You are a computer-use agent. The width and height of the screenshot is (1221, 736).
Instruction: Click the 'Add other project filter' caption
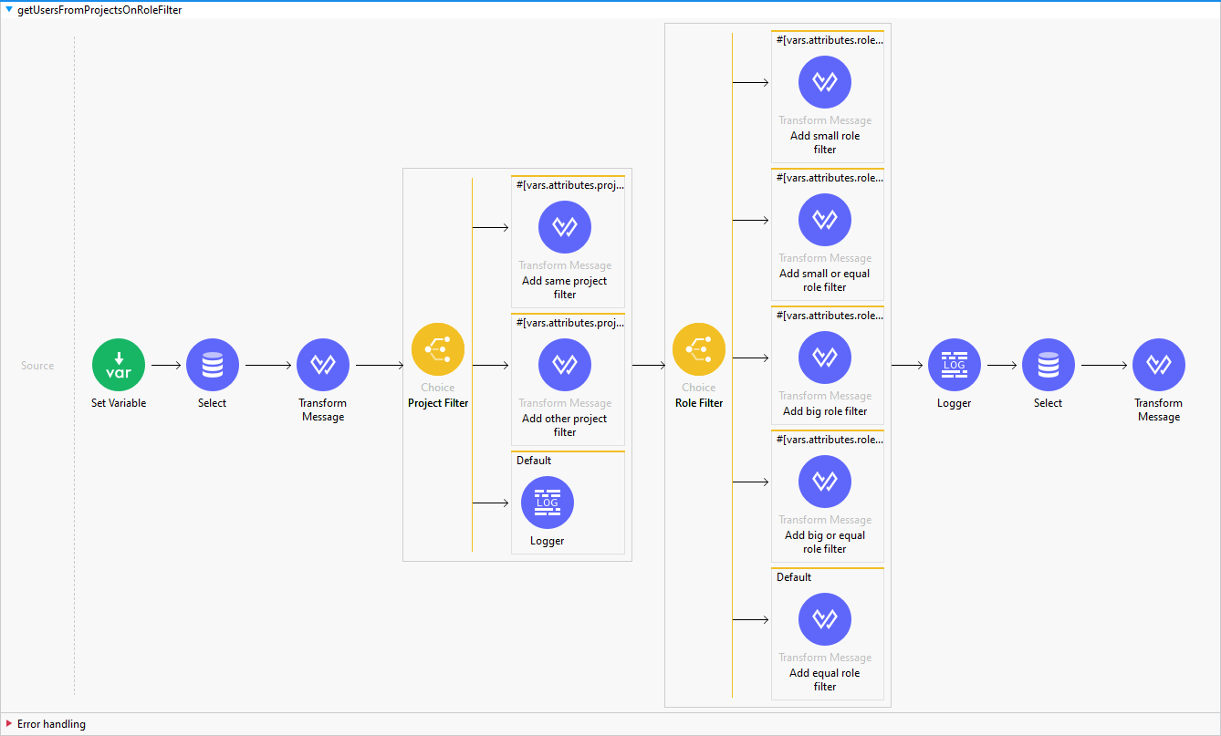[x=565, y=425]
